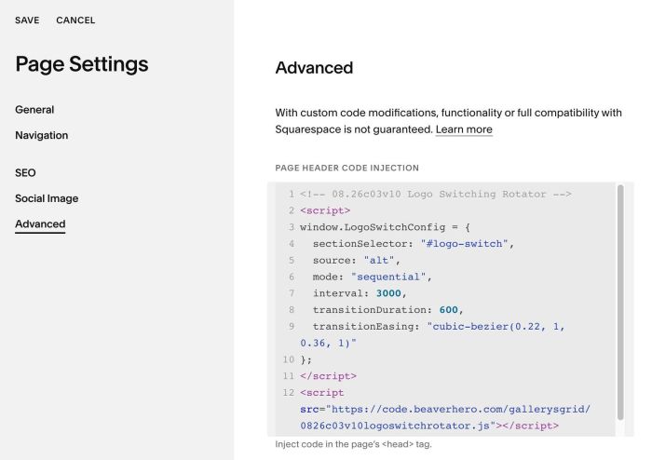
Task: Select the Social Image section
Action: (47, 198)
